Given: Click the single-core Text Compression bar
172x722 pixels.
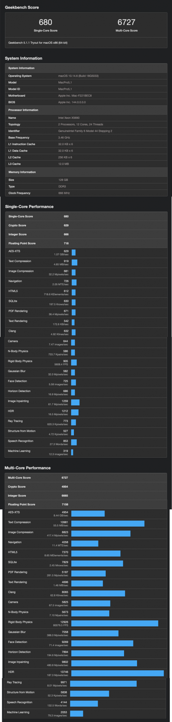Looking at the screenshot, I should pos(75,262).
